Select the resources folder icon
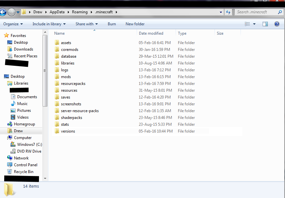This screenshot has height=198, width=285. pyautogui.click(x=57, y=90)
